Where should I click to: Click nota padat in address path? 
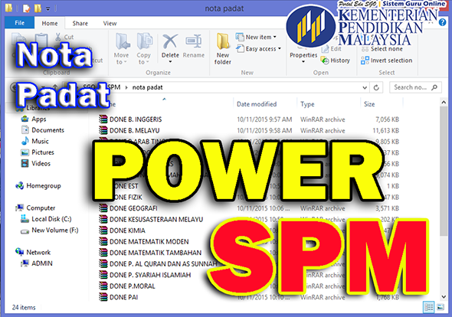(147, 87)
